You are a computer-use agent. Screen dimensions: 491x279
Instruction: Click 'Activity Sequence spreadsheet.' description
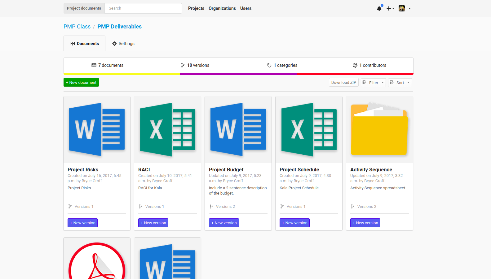[x=378, y=188]
